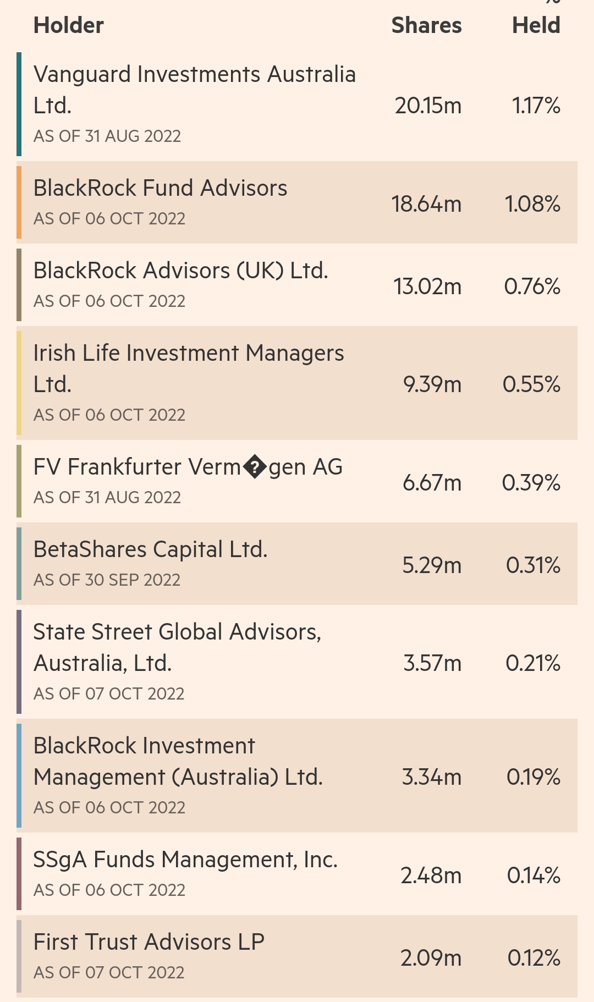Click the 0.31% held value for BetaShares
Viewport: 594px width, 1002px height.
[533, 565]
